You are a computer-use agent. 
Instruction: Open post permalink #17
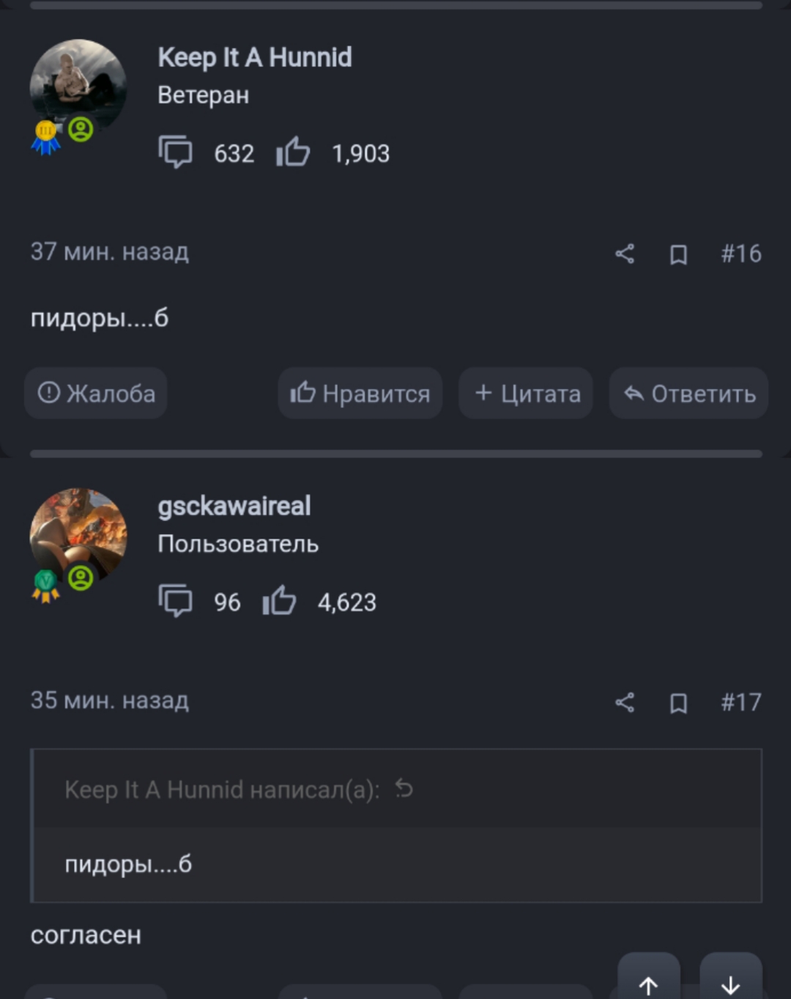[x=741, y=702]
